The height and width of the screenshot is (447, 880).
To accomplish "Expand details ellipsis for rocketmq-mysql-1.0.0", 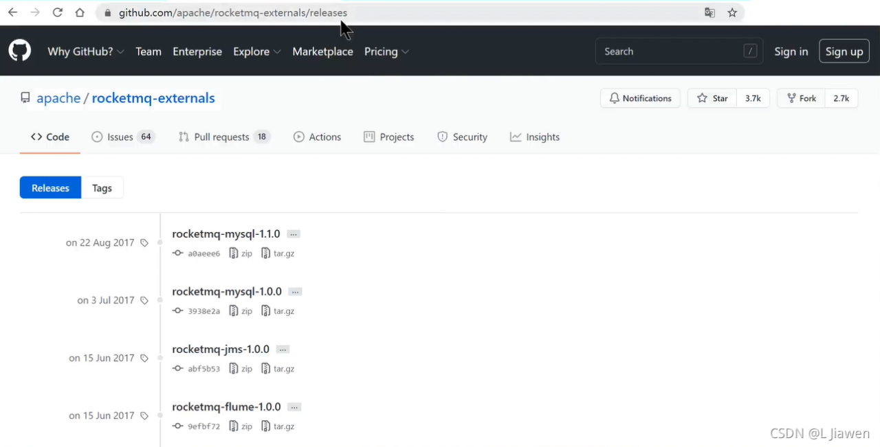I will pyautogui.click(x=295, y=292).
